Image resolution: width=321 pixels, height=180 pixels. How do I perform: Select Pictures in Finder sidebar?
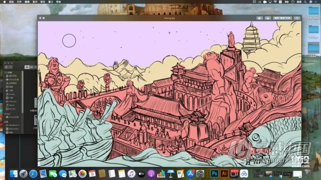click(x=12, y=101)
